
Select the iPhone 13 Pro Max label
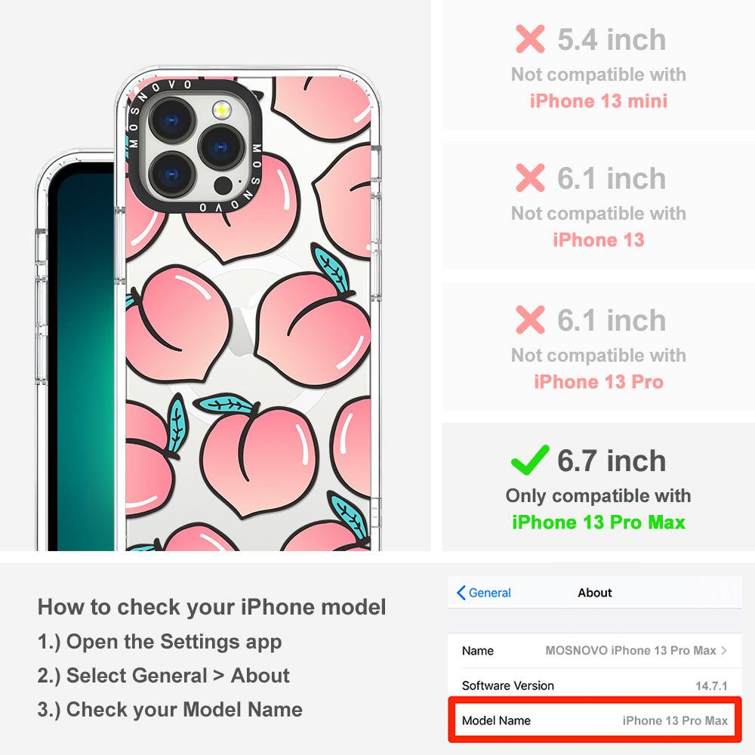[599, 522]
